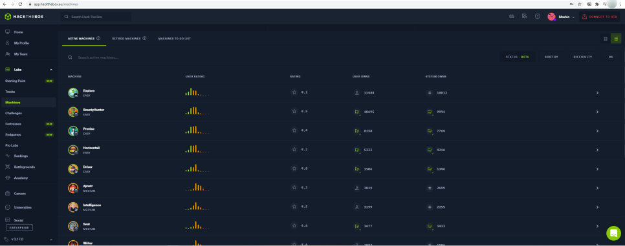Open Fortresses in the Labs menu
Image resolution: width=625 pixels, height=246 pixels.
point(13,124)
